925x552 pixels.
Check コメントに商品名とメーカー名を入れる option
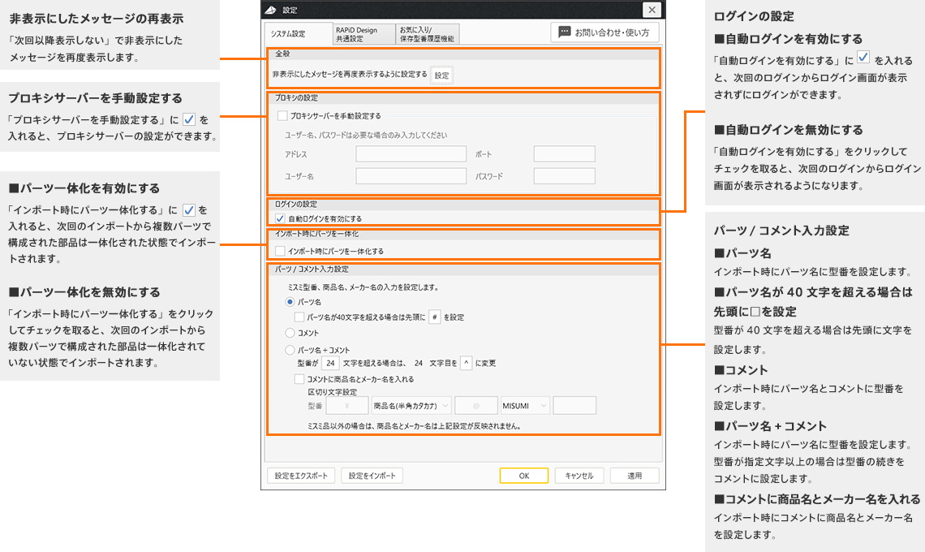[x=298, y=379]
